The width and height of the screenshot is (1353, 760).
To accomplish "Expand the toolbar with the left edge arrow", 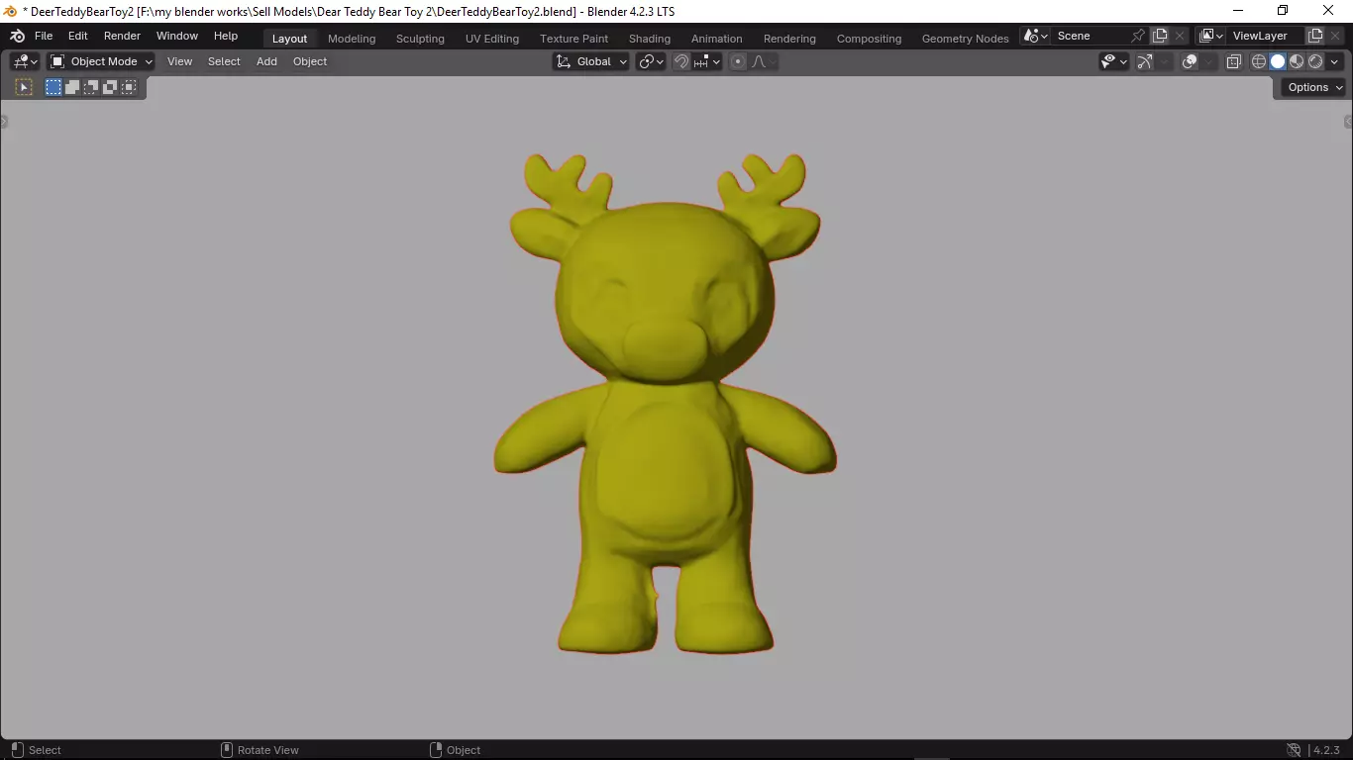I will pyautogui.click(x=4, y=122).
